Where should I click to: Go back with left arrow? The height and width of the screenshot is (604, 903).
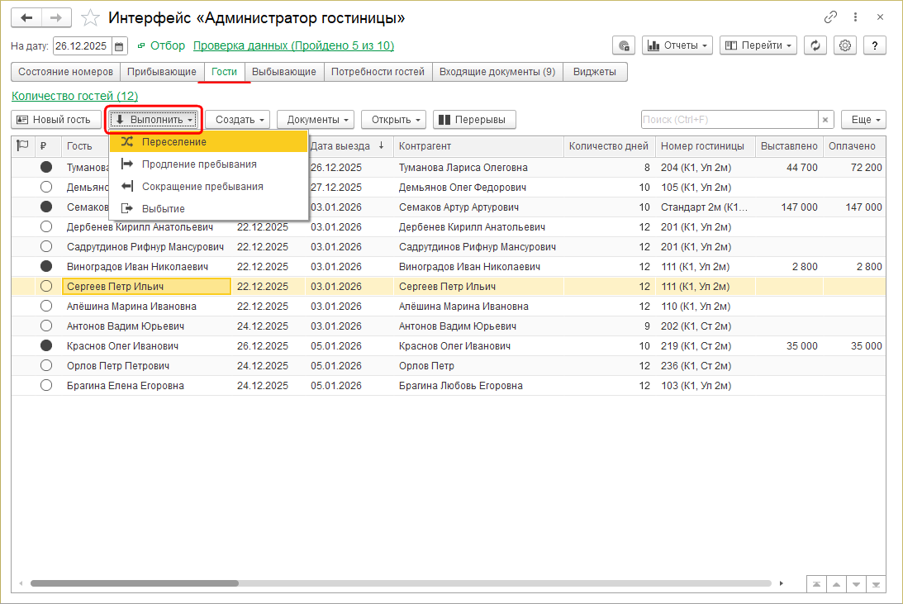[x=27, y=17]
